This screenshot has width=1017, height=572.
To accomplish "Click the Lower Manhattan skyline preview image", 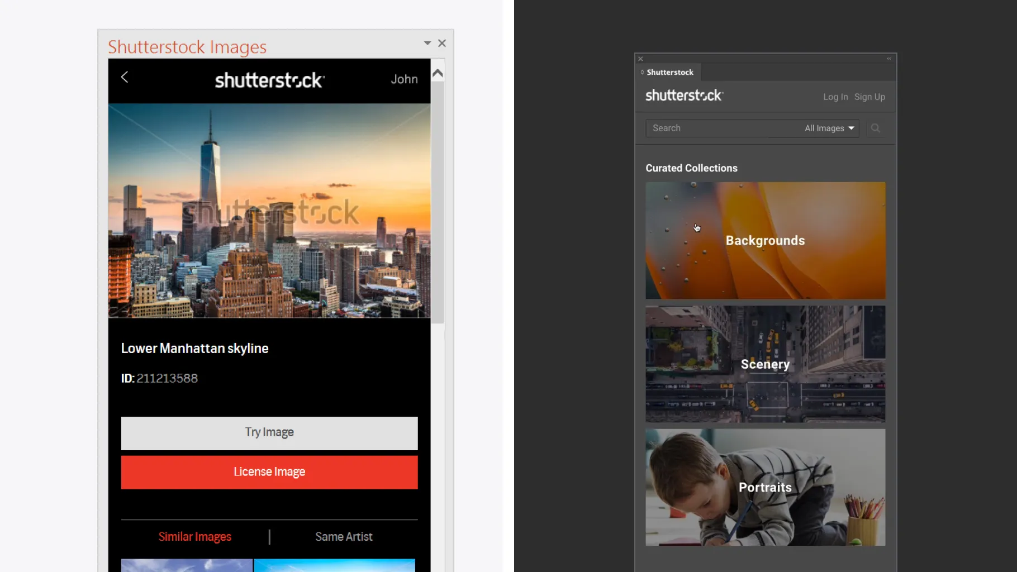I will 269,211.
